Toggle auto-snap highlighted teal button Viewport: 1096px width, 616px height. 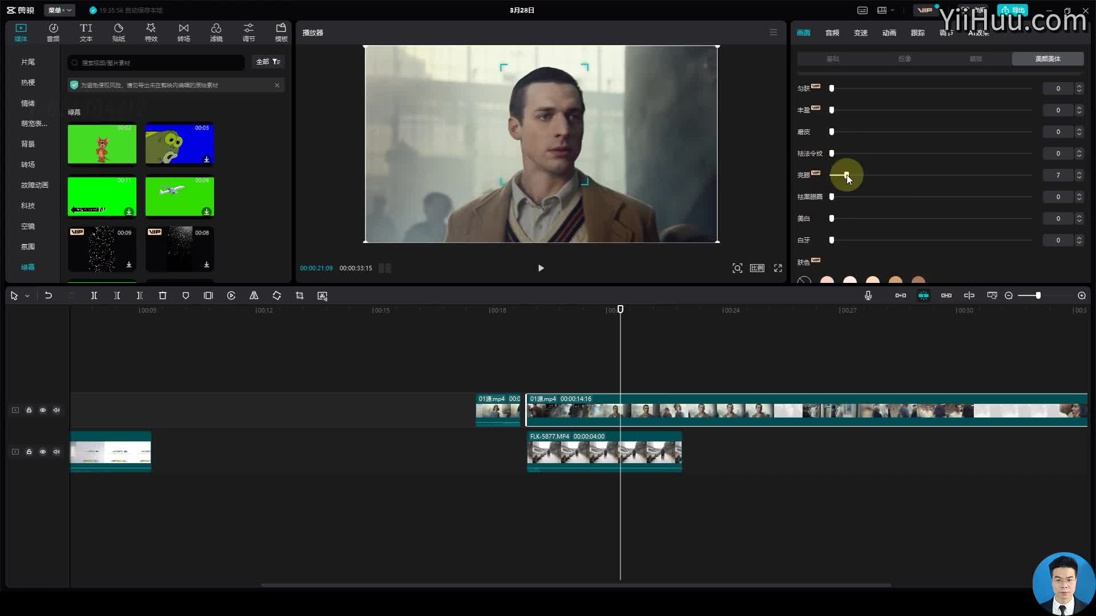coord(924,295)
